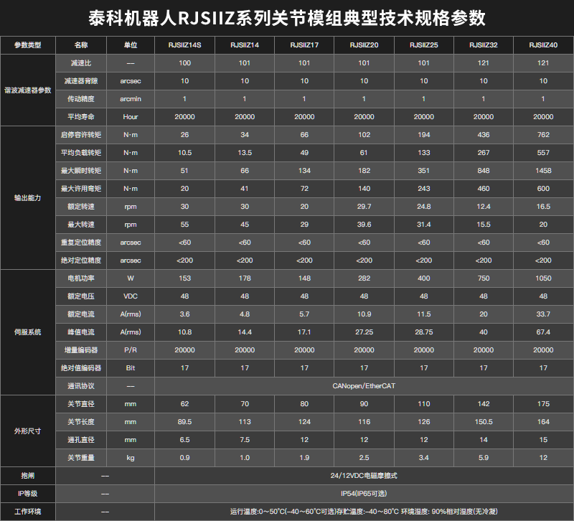The image size is (574, 521).
Task: Click the 单位 column header
Action: (131, 44)
